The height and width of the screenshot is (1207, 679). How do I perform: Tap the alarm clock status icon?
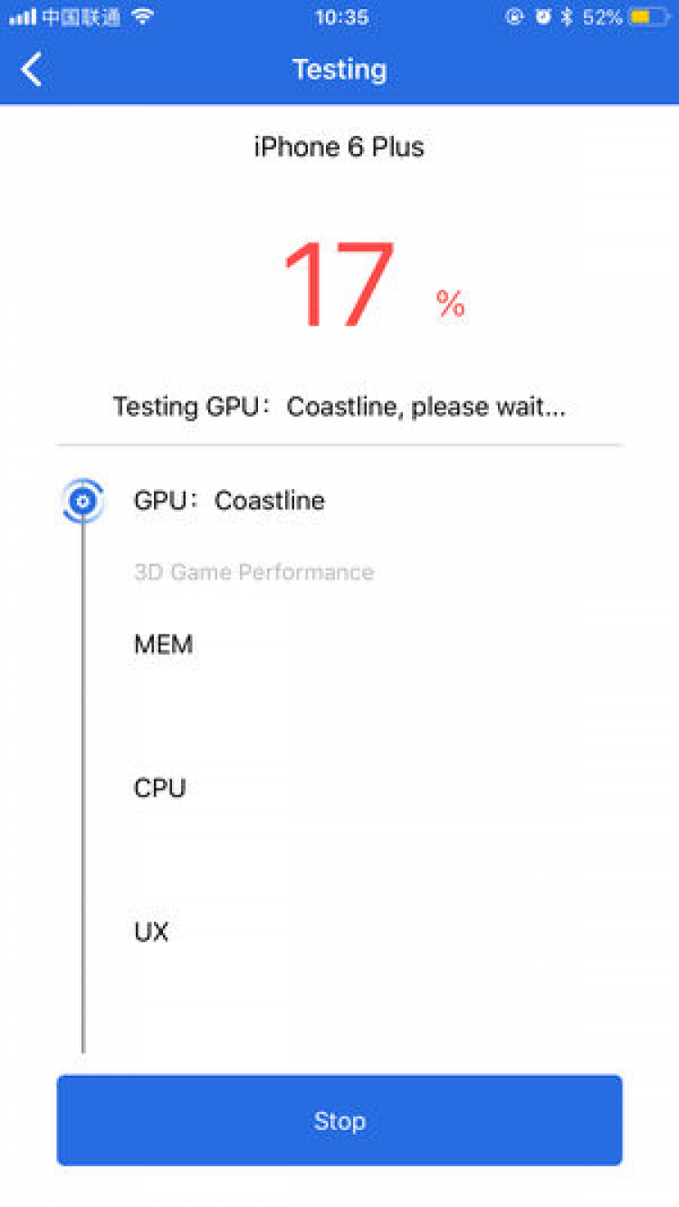tap(542, 16)
